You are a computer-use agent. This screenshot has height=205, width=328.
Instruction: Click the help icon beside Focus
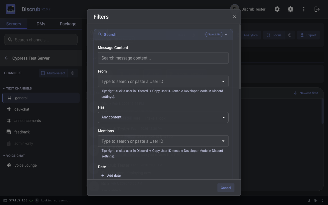[290, 35]
